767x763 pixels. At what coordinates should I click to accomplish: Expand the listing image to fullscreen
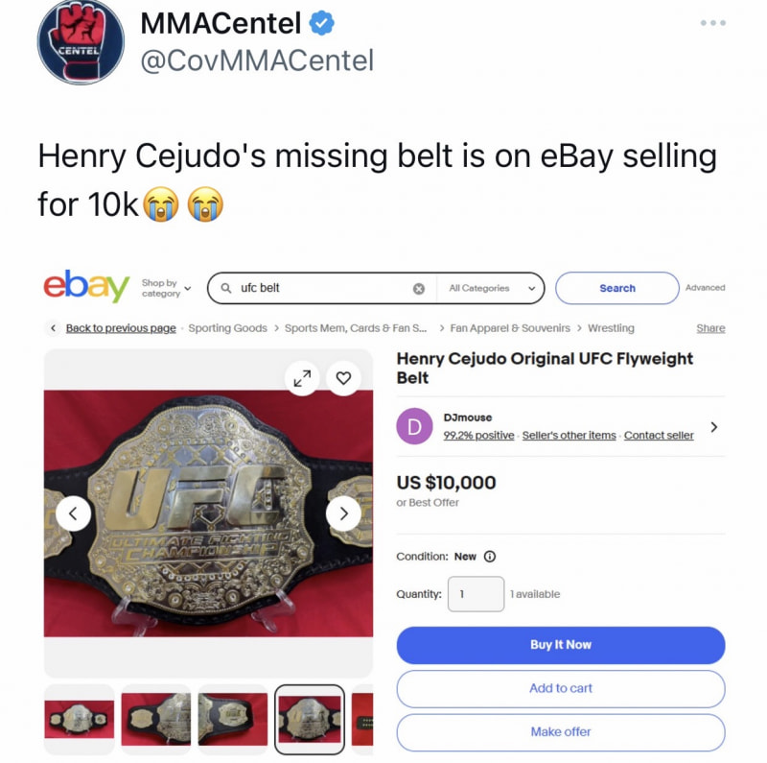click(302, 378)
